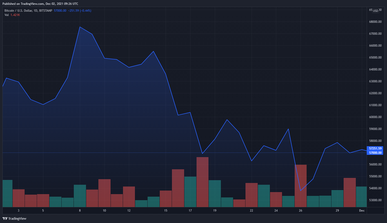
Task: Click the date label 26 on time axis
Action: (x=300, y=210)
